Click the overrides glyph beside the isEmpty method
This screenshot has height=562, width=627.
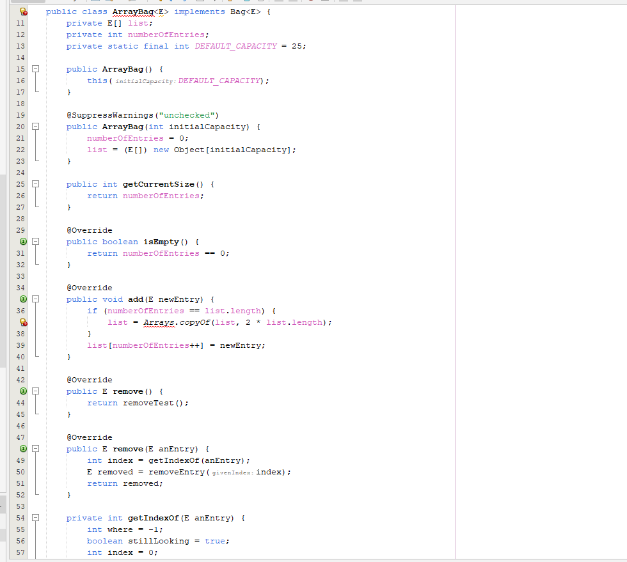coord(22,242)
